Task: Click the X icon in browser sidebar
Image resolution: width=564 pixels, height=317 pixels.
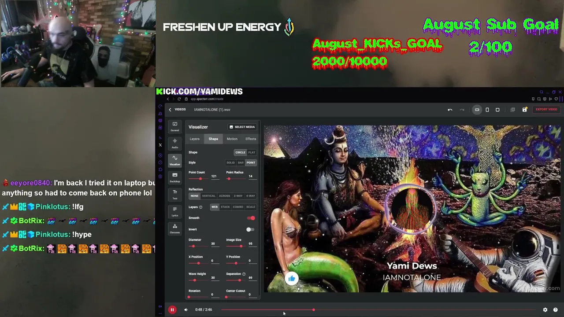Action: click(x=160, y=145)
